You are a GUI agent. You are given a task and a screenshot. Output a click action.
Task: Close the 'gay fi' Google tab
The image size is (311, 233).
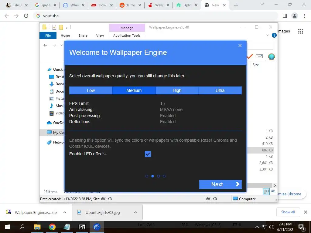pos(55,5)
